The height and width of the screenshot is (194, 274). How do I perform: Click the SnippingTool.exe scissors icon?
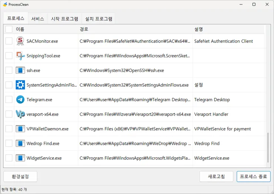point(20,56)
